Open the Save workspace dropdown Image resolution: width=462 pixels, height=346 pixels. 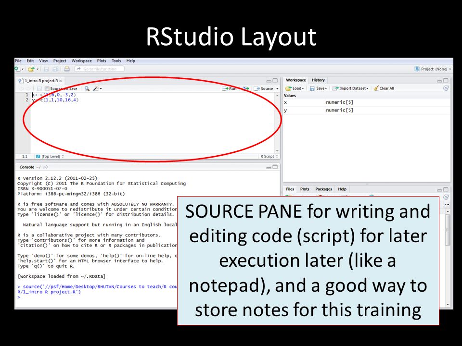pyautogui.click(x=318, y=88)
